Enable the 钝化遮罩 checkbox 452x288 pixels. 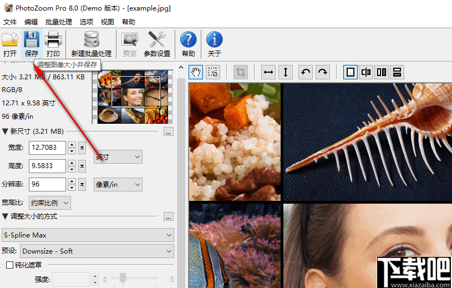10,265
